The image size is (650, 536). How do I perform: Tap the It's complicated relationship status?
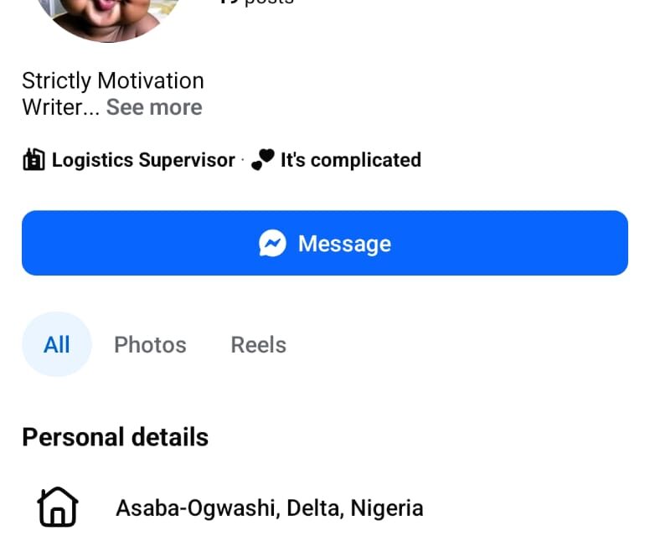(350, 160)
